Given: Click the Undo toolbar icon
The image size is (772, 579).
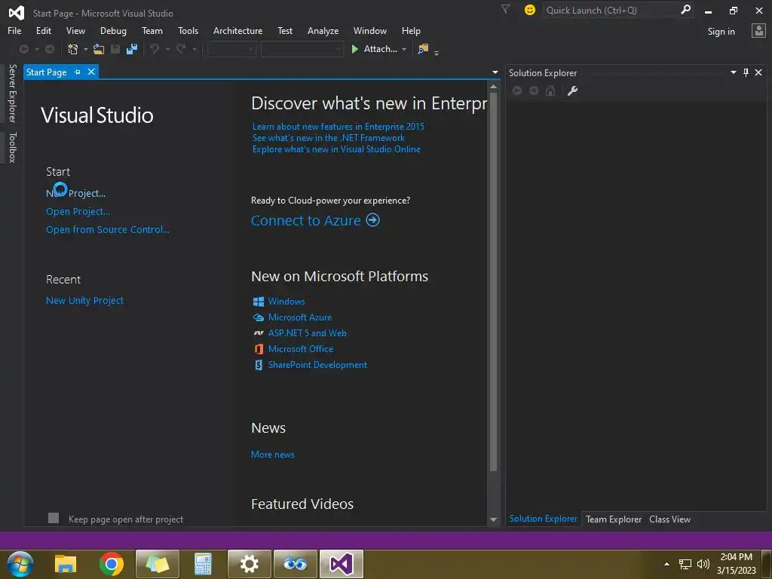Looking at the screenshot, I should (155, 49).
